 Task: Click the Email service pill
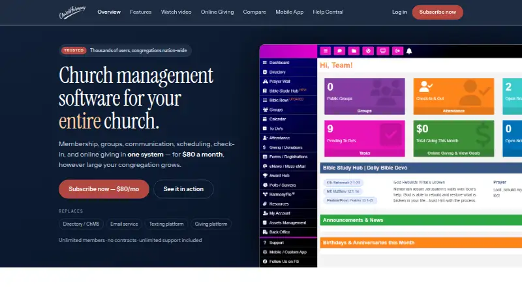(124, 224)
